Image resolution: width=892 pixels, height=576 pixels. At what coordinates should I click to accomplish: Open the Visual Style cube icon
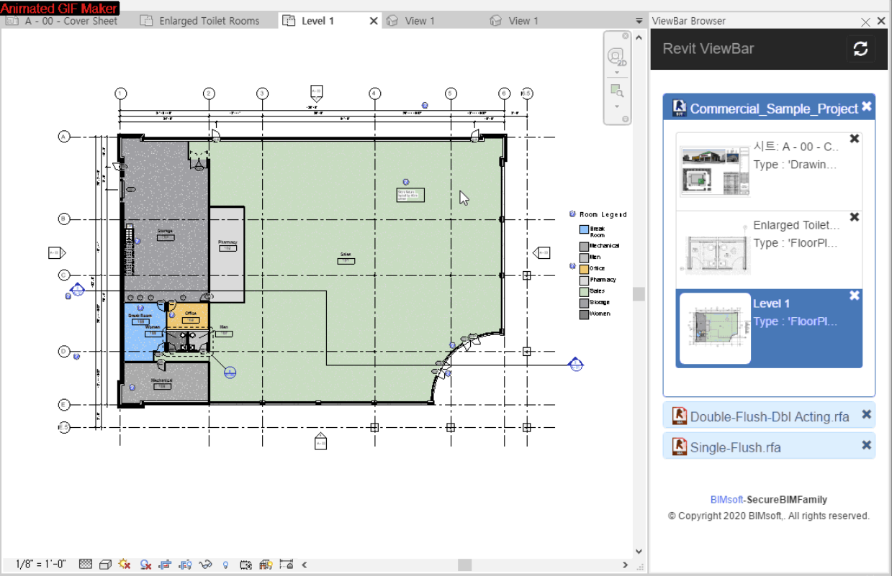pyautogui.click(x=105, y=564)
